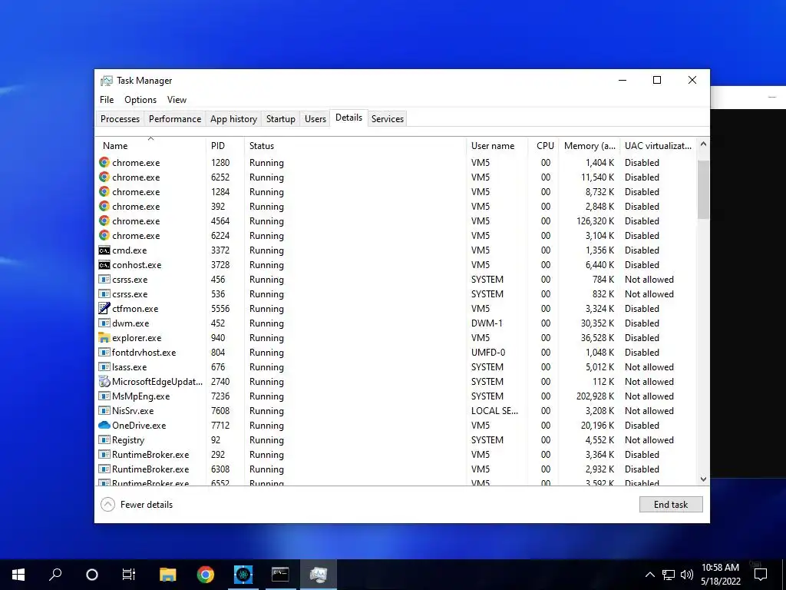The width and height of the screenshot is (786, 590).
Task: Click the OneDrive.exe cloud icon
Action: [104, 425]
